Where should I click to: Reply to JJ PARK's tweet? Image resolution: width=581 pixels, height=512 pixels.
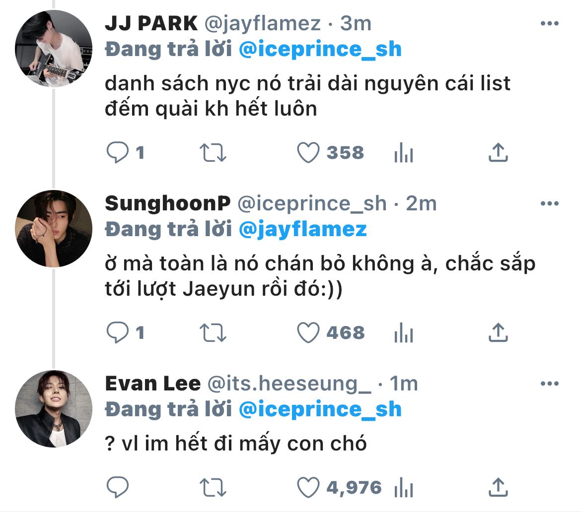click(118, 153)
